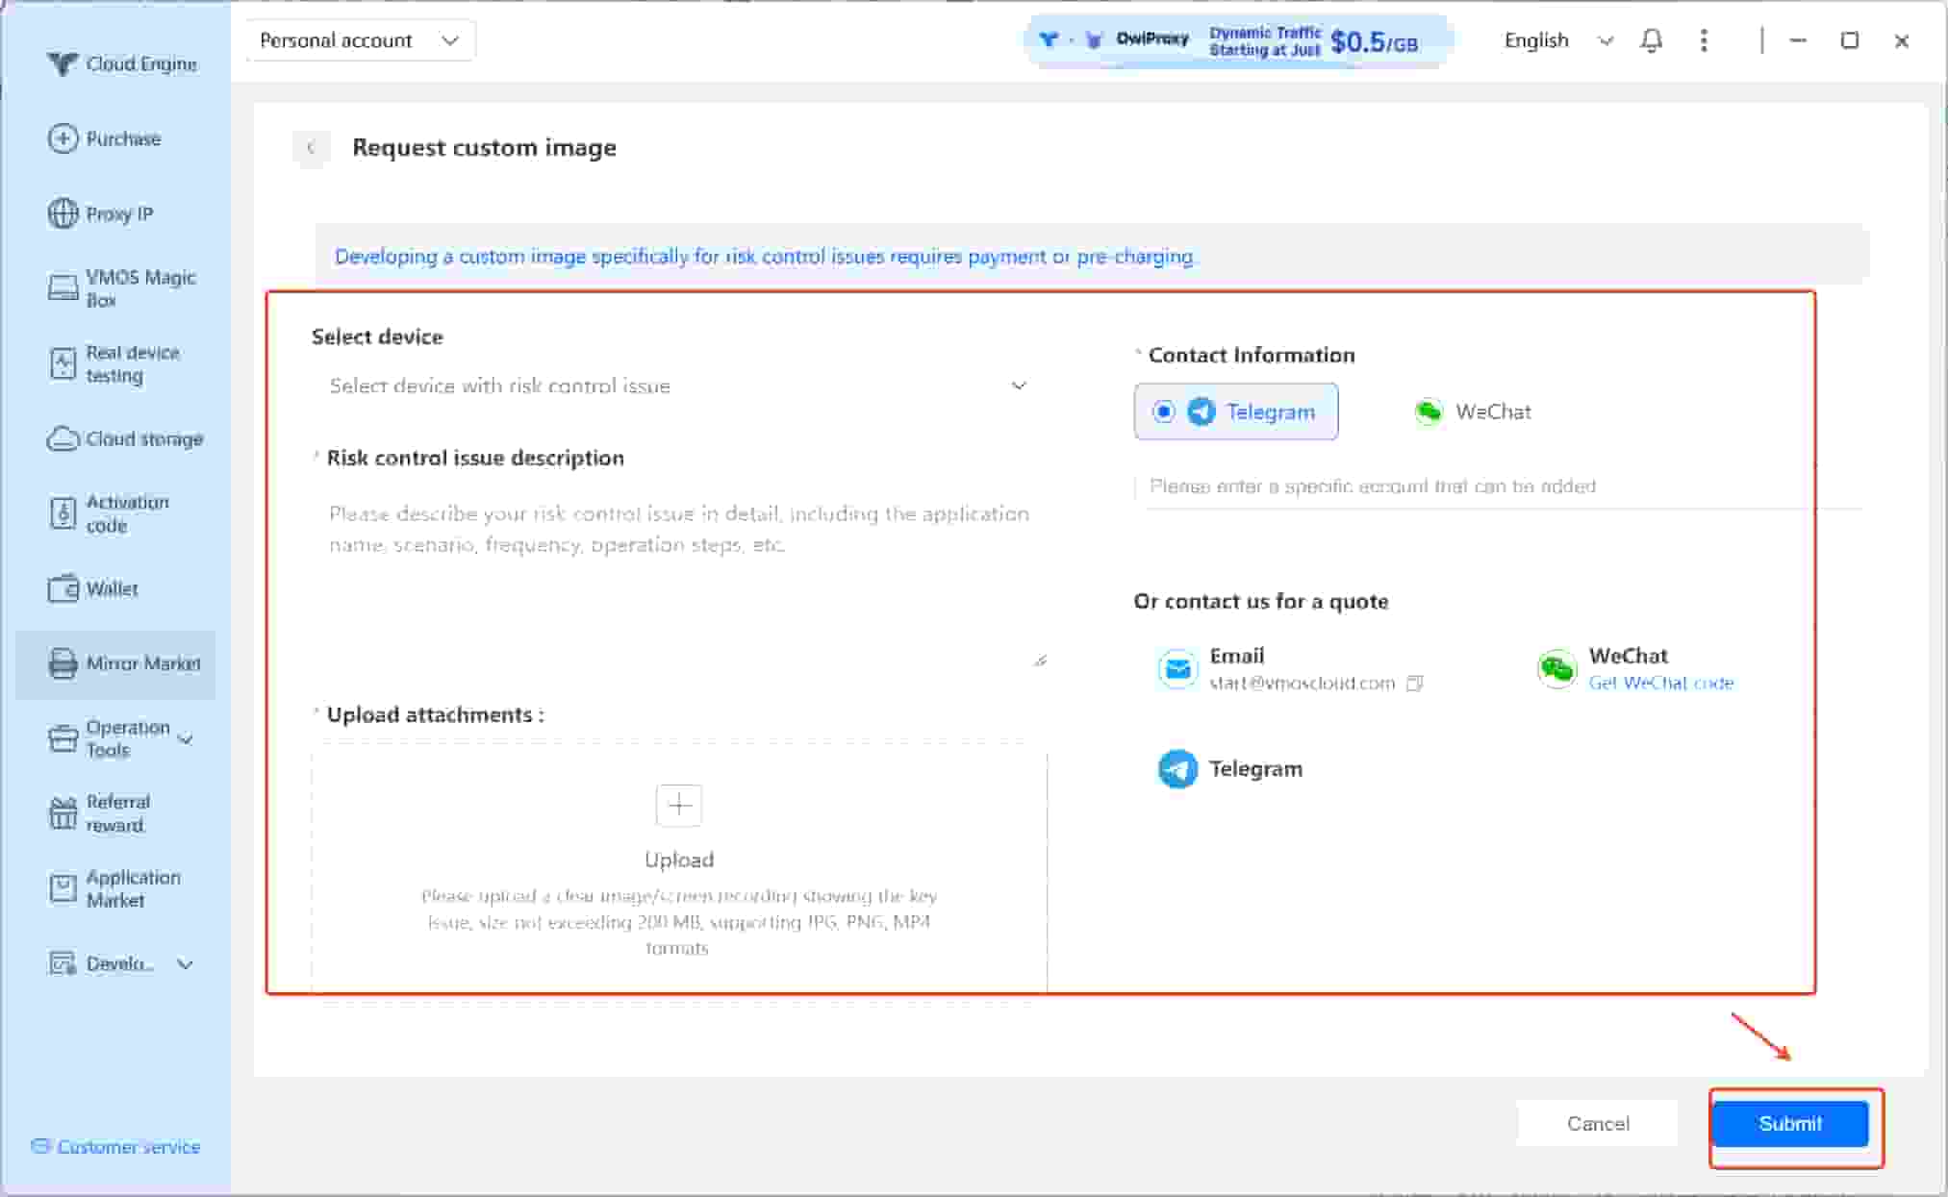Click the Cloud Engine logo icon
1948x1197 pixels.
62,63
